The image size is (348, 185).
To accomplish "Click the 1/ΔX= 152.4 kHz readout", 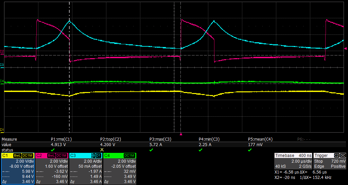I will click(315, 177).
